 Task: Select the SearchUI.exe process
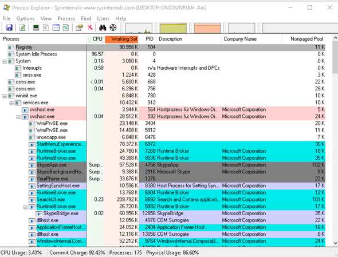click(163, 200)
